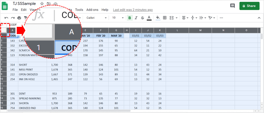Expand the vertical align dropdown
The height and width of the screenshot is (113, 264).
(x=194, y=18)
